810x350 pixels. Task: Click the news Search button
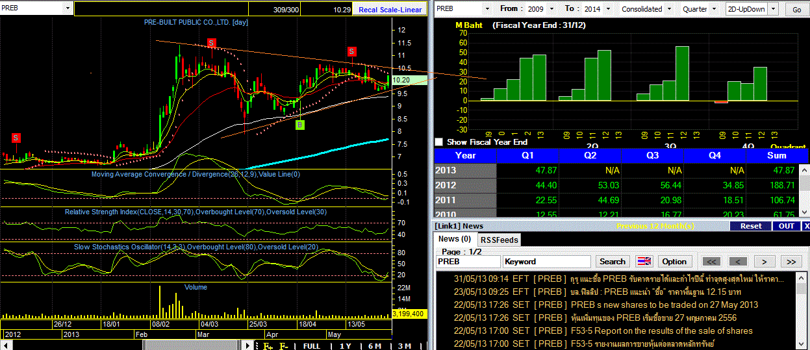(613, 262)
